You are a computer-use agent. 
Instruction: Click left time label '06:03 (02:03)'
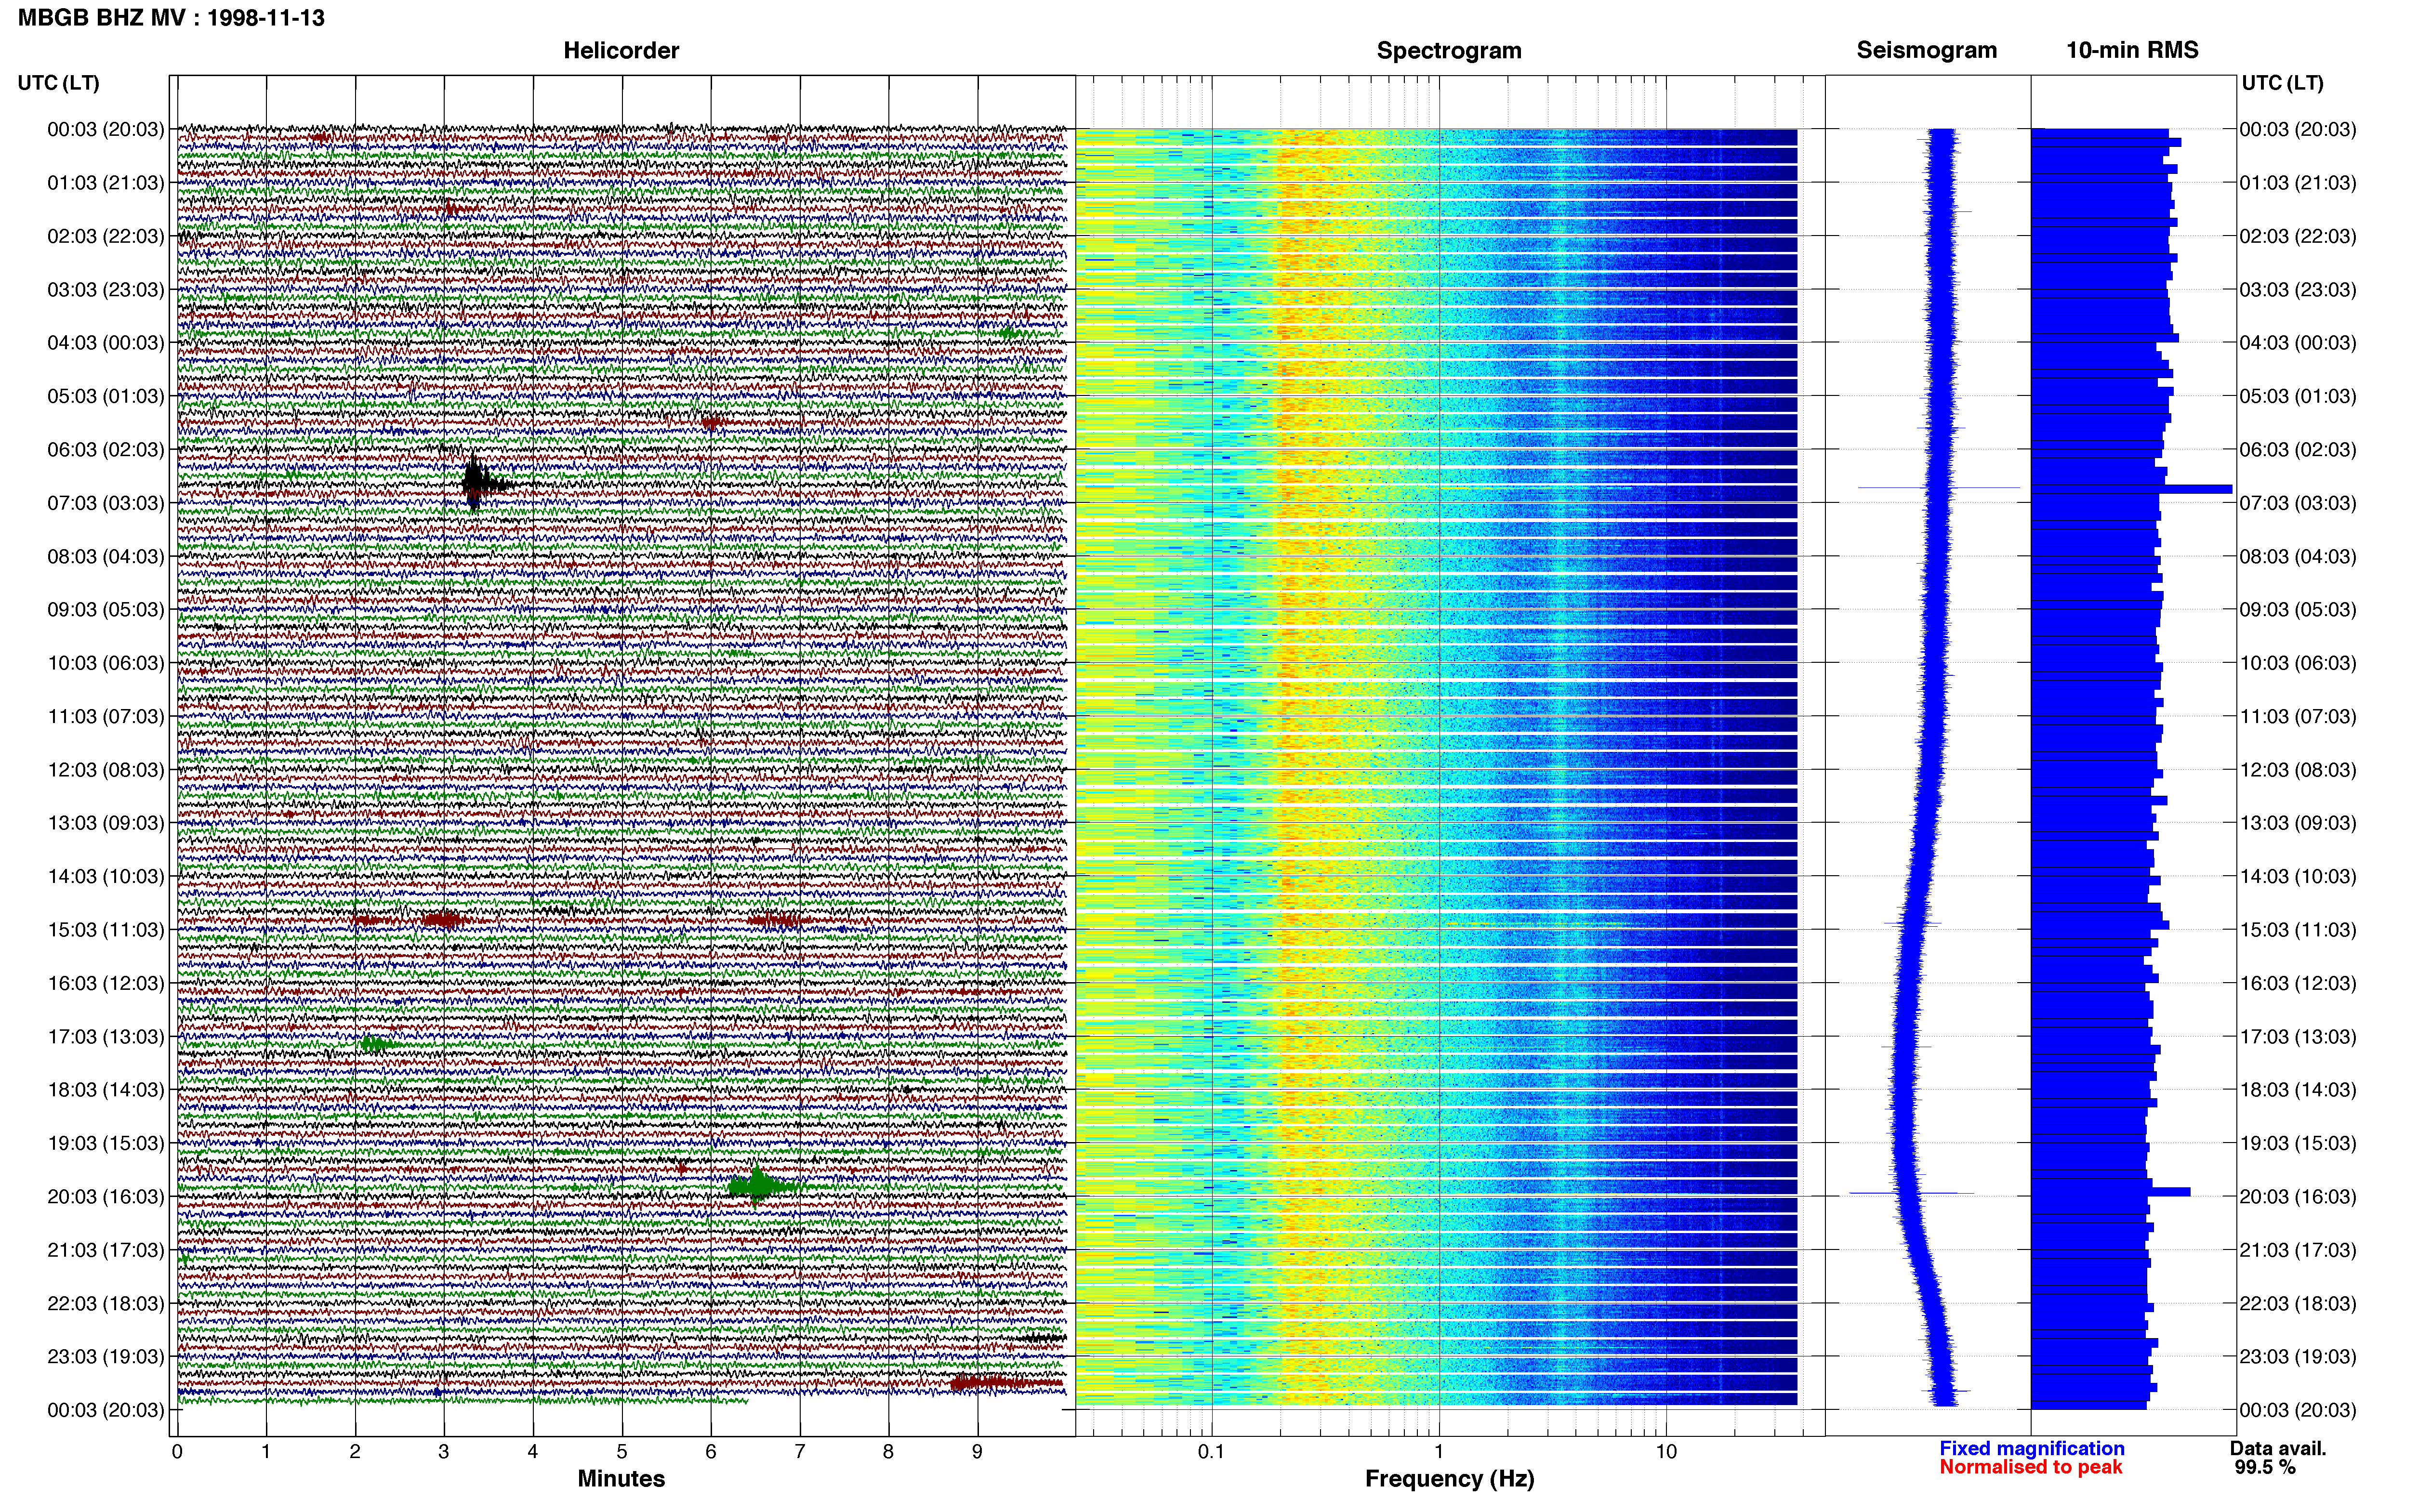(x=106, y=449)
